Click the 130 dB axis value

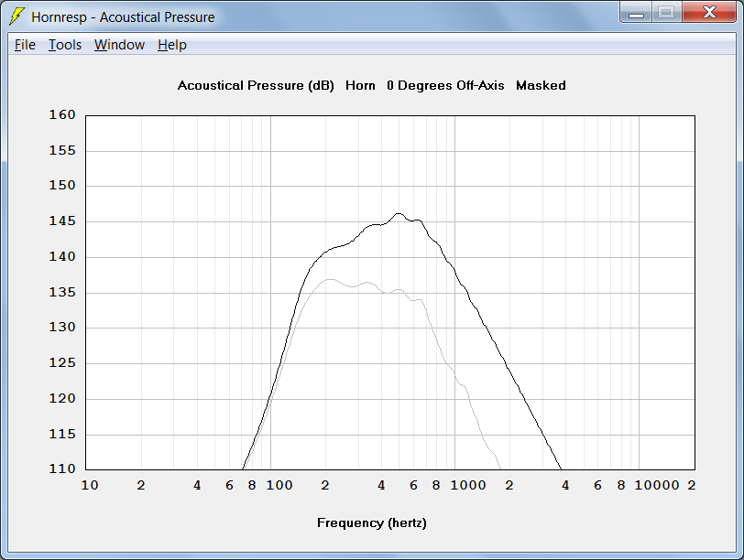click(x=62, y=328)
